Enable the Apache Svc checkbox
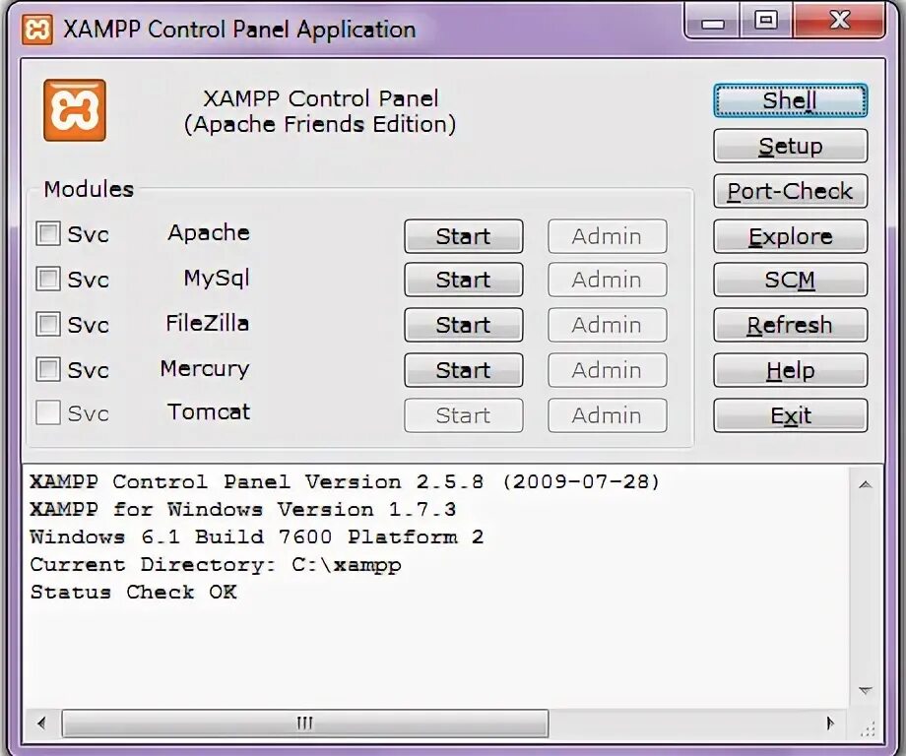 (48, 234)
